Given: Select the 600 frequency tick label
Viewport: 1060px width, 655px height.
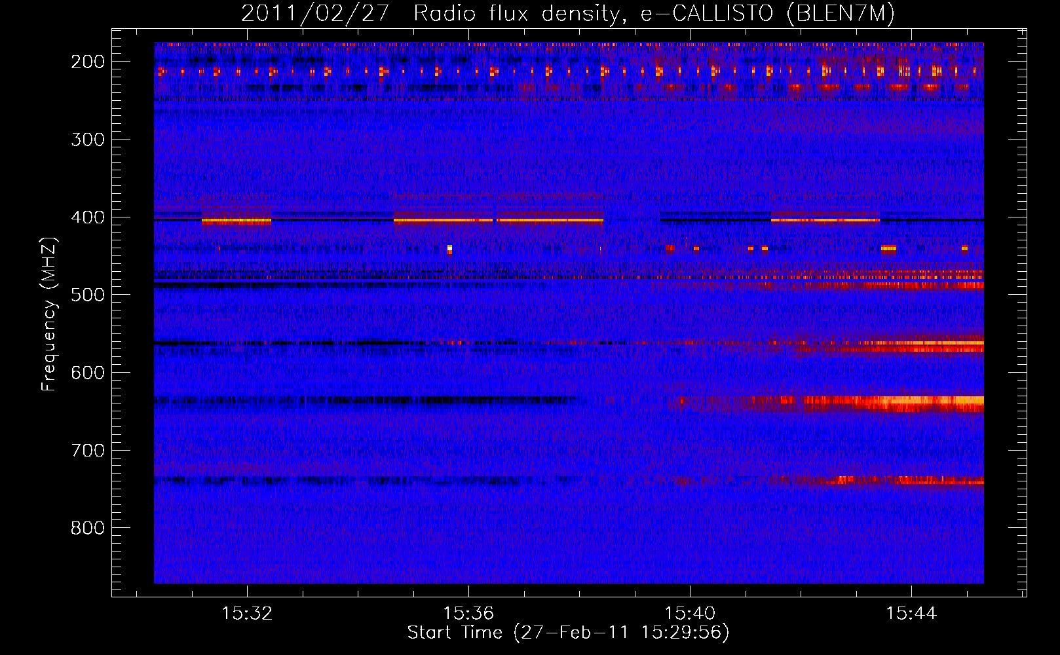Looking at the screenshot, I should (x=88, y=373).
